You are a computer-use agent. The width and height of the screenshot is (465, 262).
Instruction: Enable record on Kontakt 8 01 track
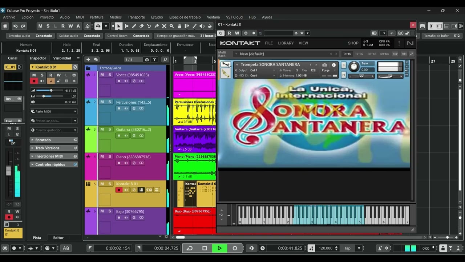click(x=119, y=190)
